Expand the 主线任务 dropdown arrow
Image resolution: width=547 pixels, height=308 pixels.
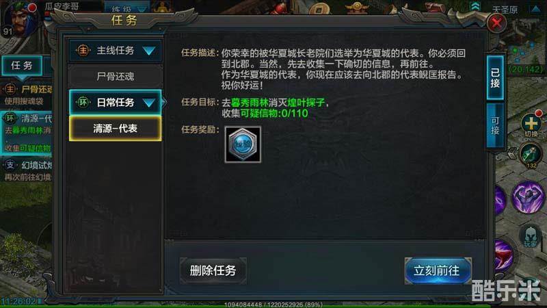(149, 51)
